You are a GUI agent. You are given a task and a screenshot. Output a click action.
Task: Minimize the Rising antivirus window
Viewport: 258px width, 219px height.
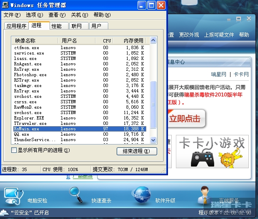pyautogui.click(x=229, y=20)
